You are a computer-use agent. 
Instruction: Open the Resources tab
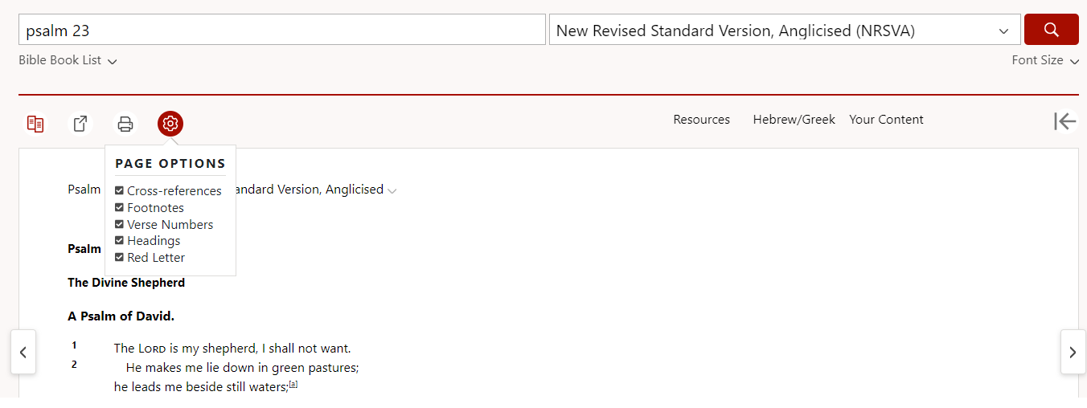pyautogui.click(x=702, y=120)
